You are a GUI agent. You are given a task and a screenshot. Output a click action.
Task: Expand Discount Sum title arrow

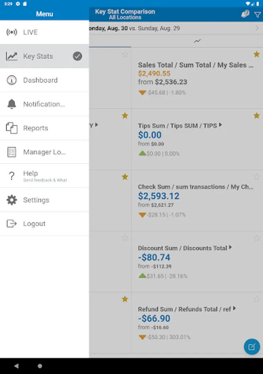click(x=231, y=248)
